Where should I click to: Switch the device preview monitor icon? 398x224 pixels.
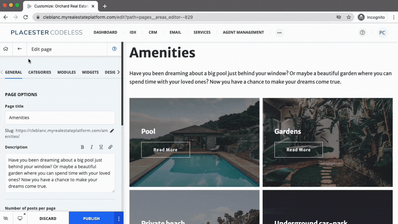click(x=20, y=218)
